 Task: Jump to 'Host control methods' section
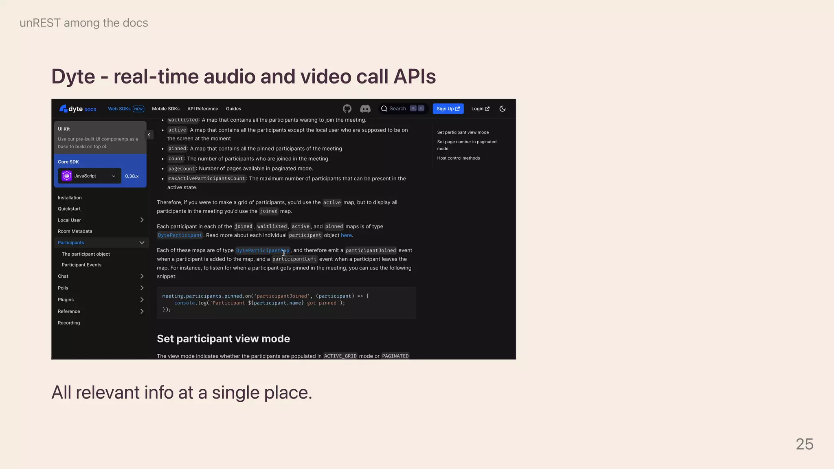tap(459, 158)
